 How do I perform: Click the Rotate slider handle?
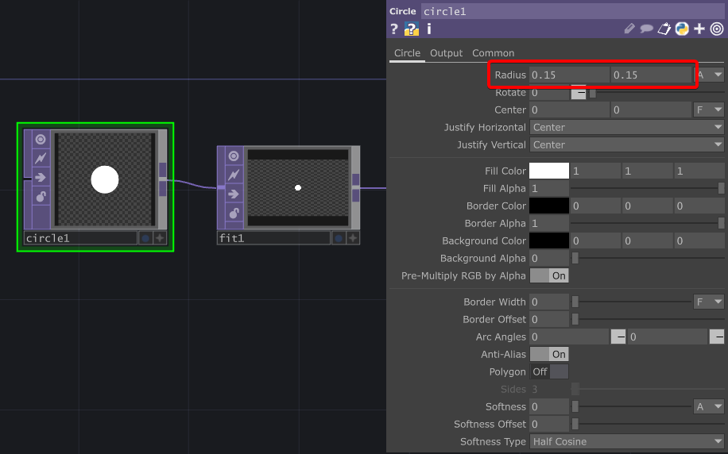pyautogui.click(x=592, y=93)
